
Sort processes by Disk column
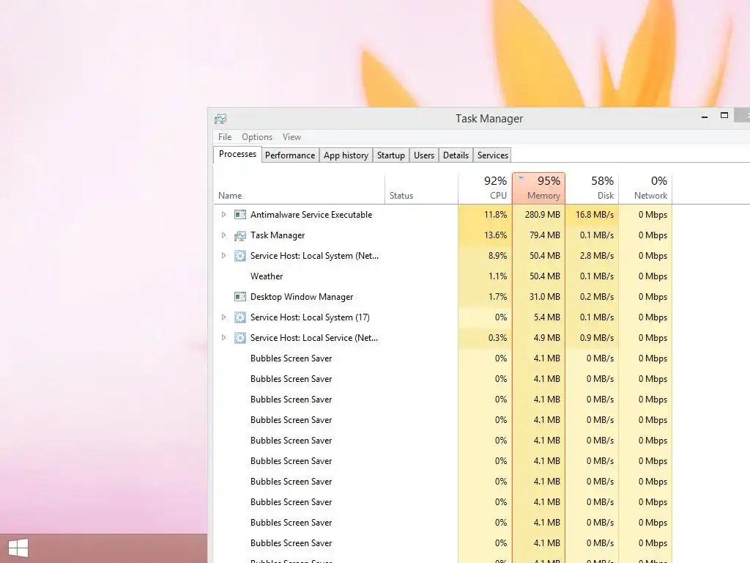click(x=592, y=188)
